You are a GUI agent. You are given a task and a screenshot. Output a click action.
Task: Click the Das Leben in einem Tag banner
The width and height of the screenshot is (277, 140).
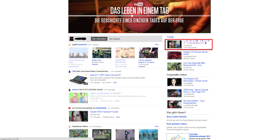point(139,16)
